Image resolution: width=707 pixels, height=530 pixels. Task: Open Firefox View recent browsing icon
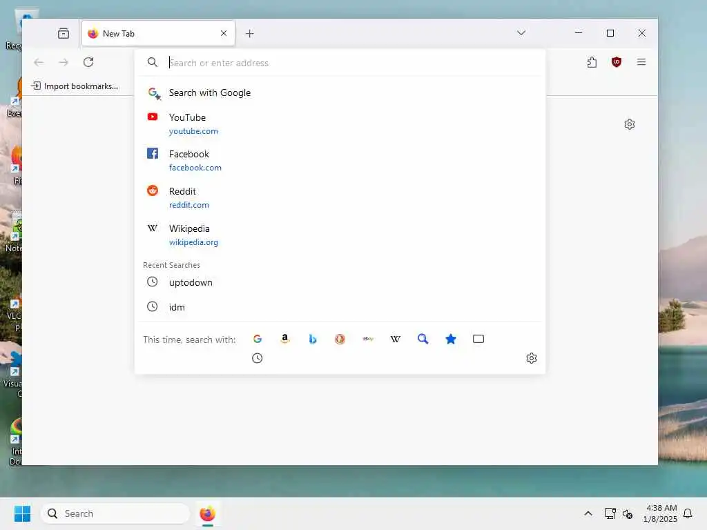coord(64,33)
